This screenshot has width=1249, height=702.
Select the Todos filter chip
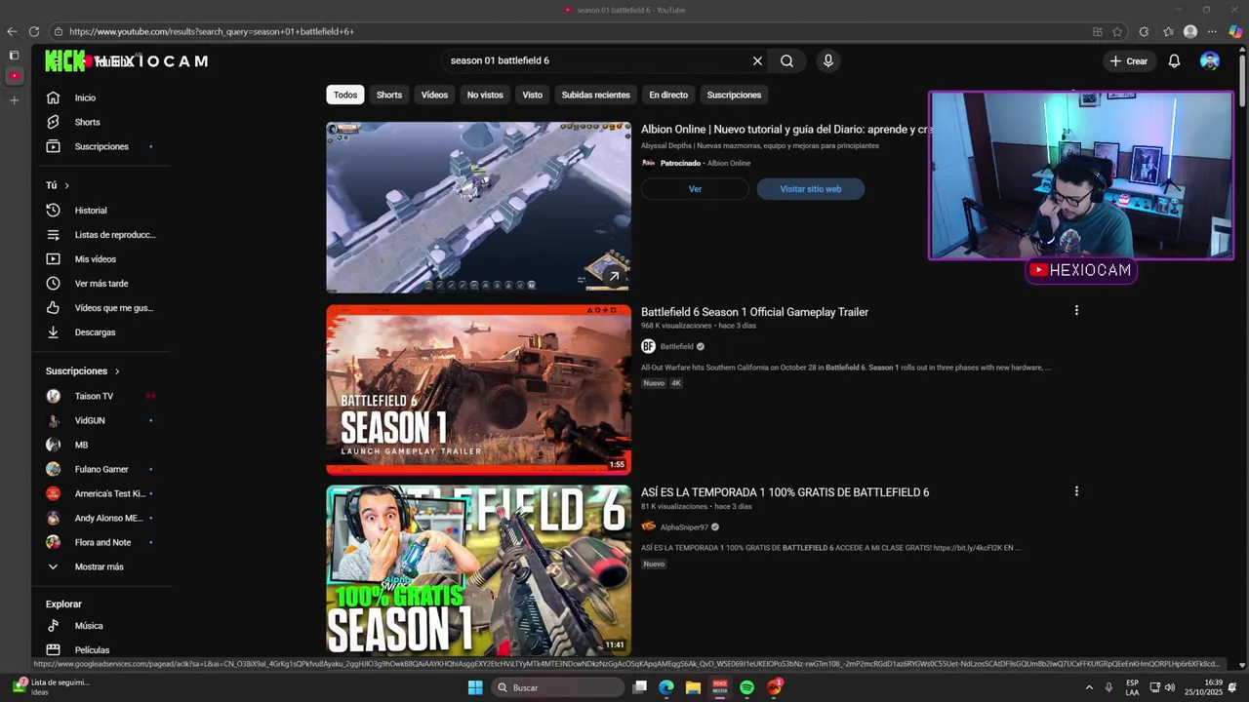345,95
